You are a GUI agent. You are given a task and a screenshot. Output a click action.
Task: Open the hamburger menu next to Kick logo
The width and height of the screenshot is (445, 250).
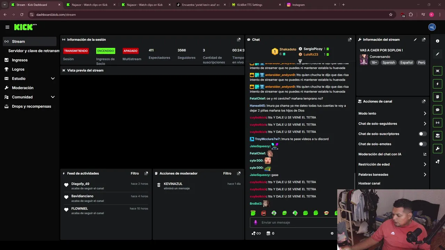click(7, 27)
